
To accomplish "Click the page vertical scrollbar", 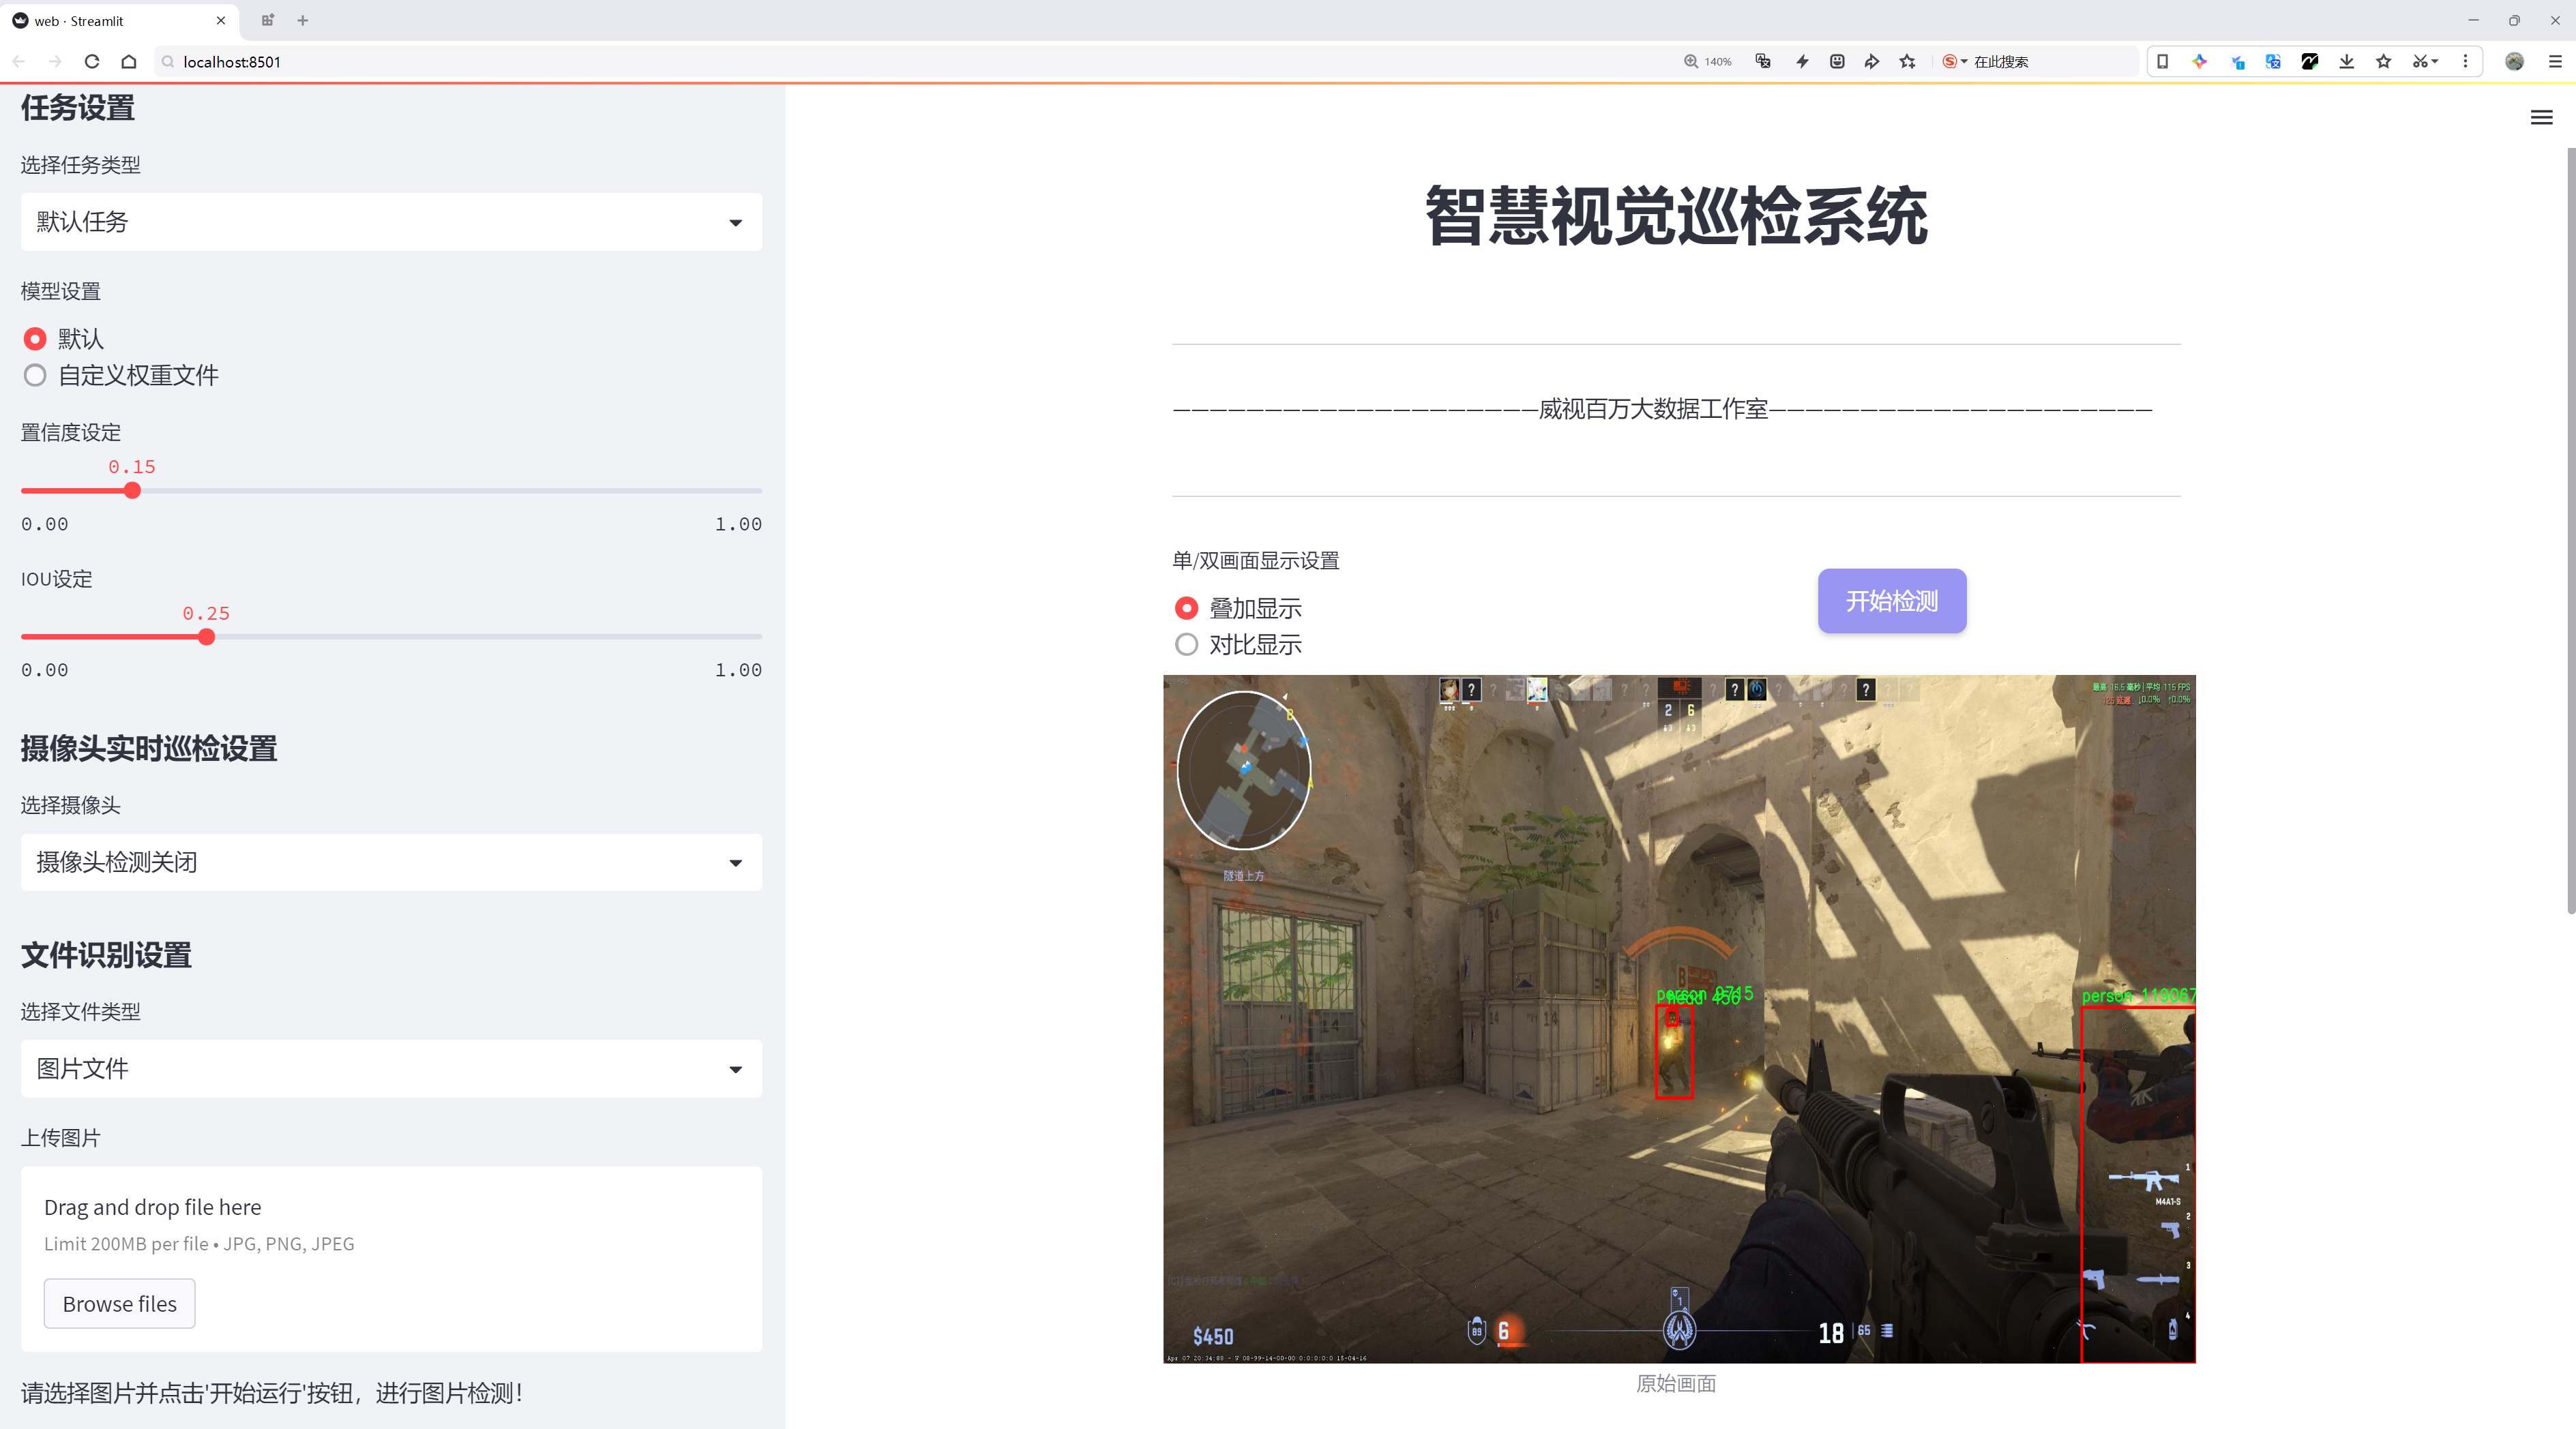I will tap(2570, 530).
